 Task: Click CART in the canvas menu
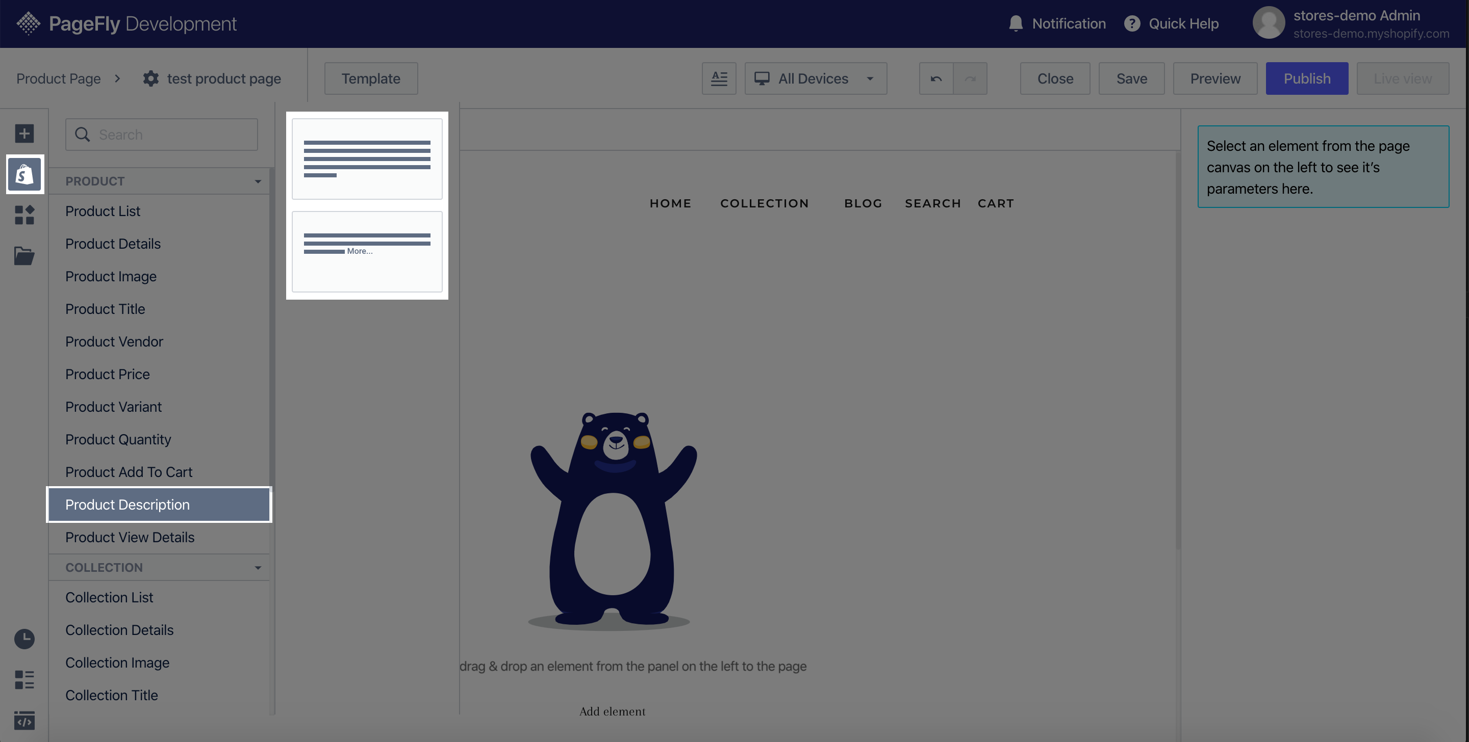tap(996, 203)
